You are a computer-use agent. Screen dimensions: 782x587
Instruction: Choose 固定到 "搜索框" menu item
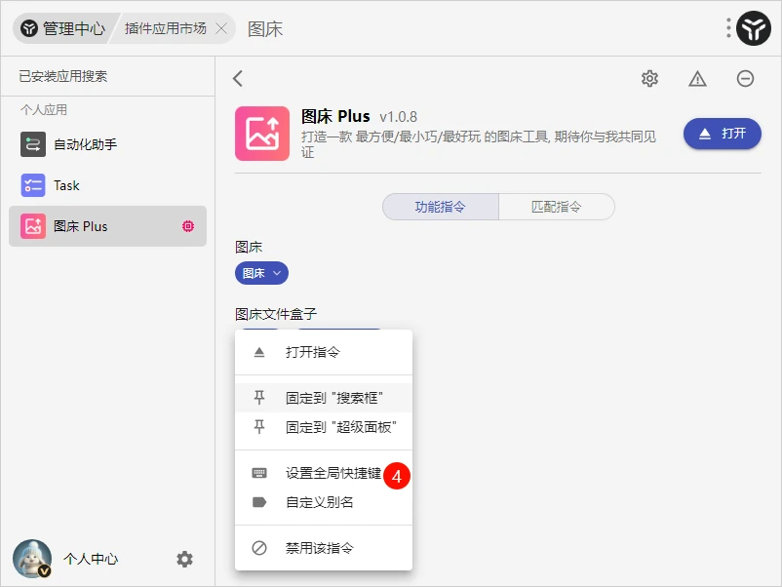[324, 398]
